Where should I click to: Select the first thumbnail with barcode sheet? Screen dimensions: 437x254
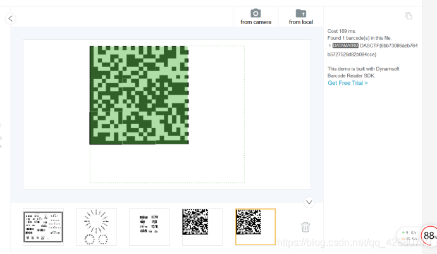pos(43,227)
